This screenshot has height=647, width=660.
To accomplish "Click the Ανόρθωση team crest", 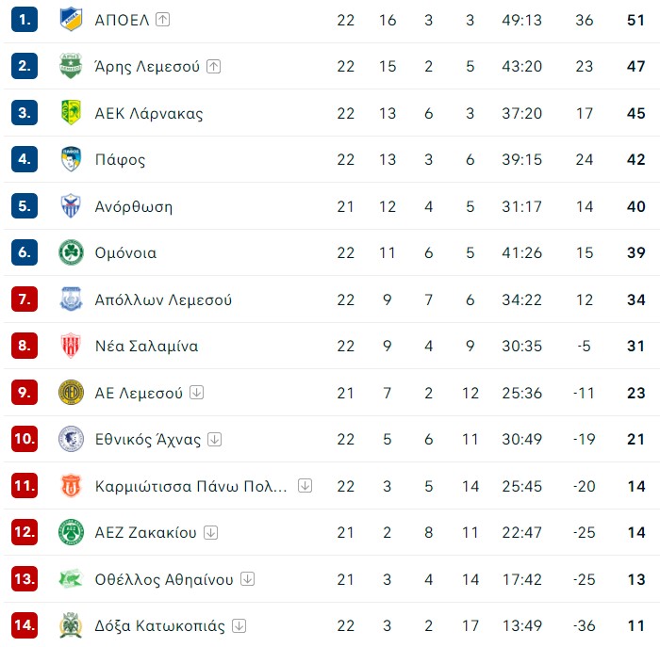I will point(71,205).
